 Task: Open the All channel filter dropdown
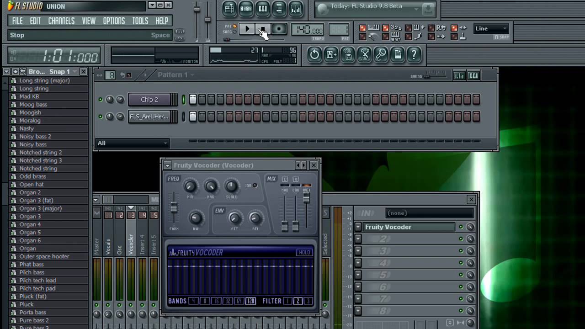point(133,143)
